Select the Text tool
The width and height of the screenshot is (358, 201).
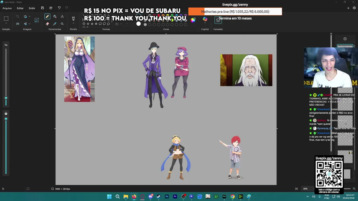pyautogui.click(x=62, y=17)
